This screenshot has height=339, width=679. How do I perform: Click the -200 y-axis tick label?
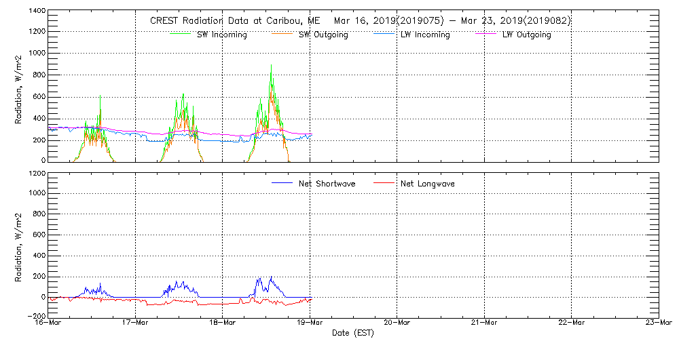[35, 317]
